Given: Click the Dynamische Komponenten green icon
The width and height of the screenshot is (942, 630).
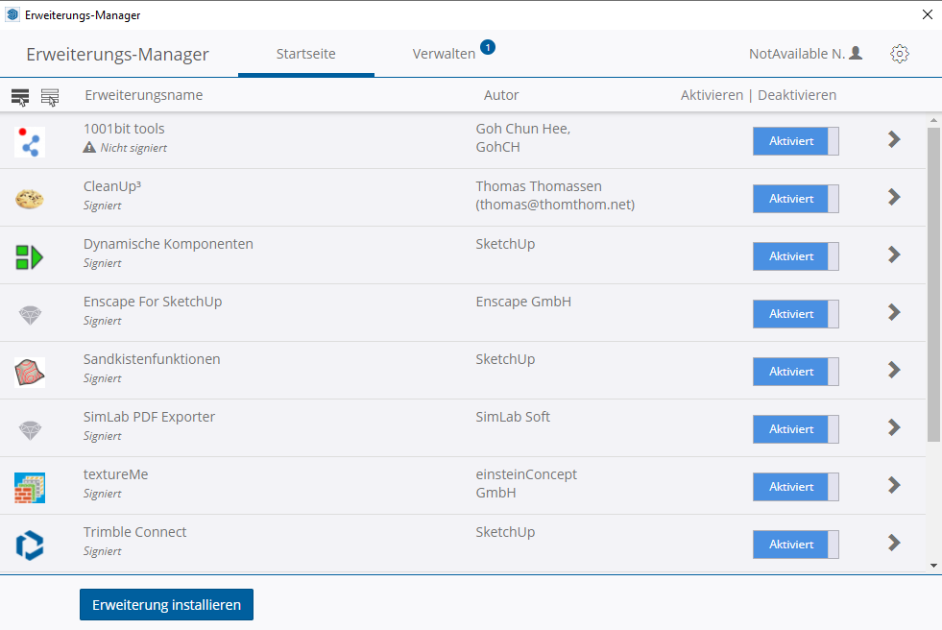Looking at the screenshot, I should tap(30, 256).
